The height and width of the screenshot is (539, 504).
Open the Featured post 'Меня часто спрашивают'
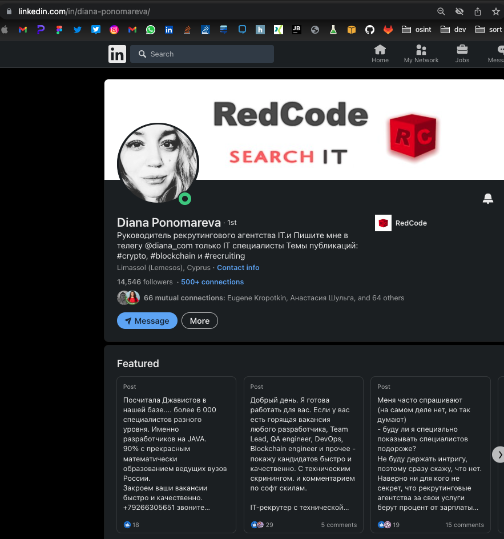coord(429,453)
